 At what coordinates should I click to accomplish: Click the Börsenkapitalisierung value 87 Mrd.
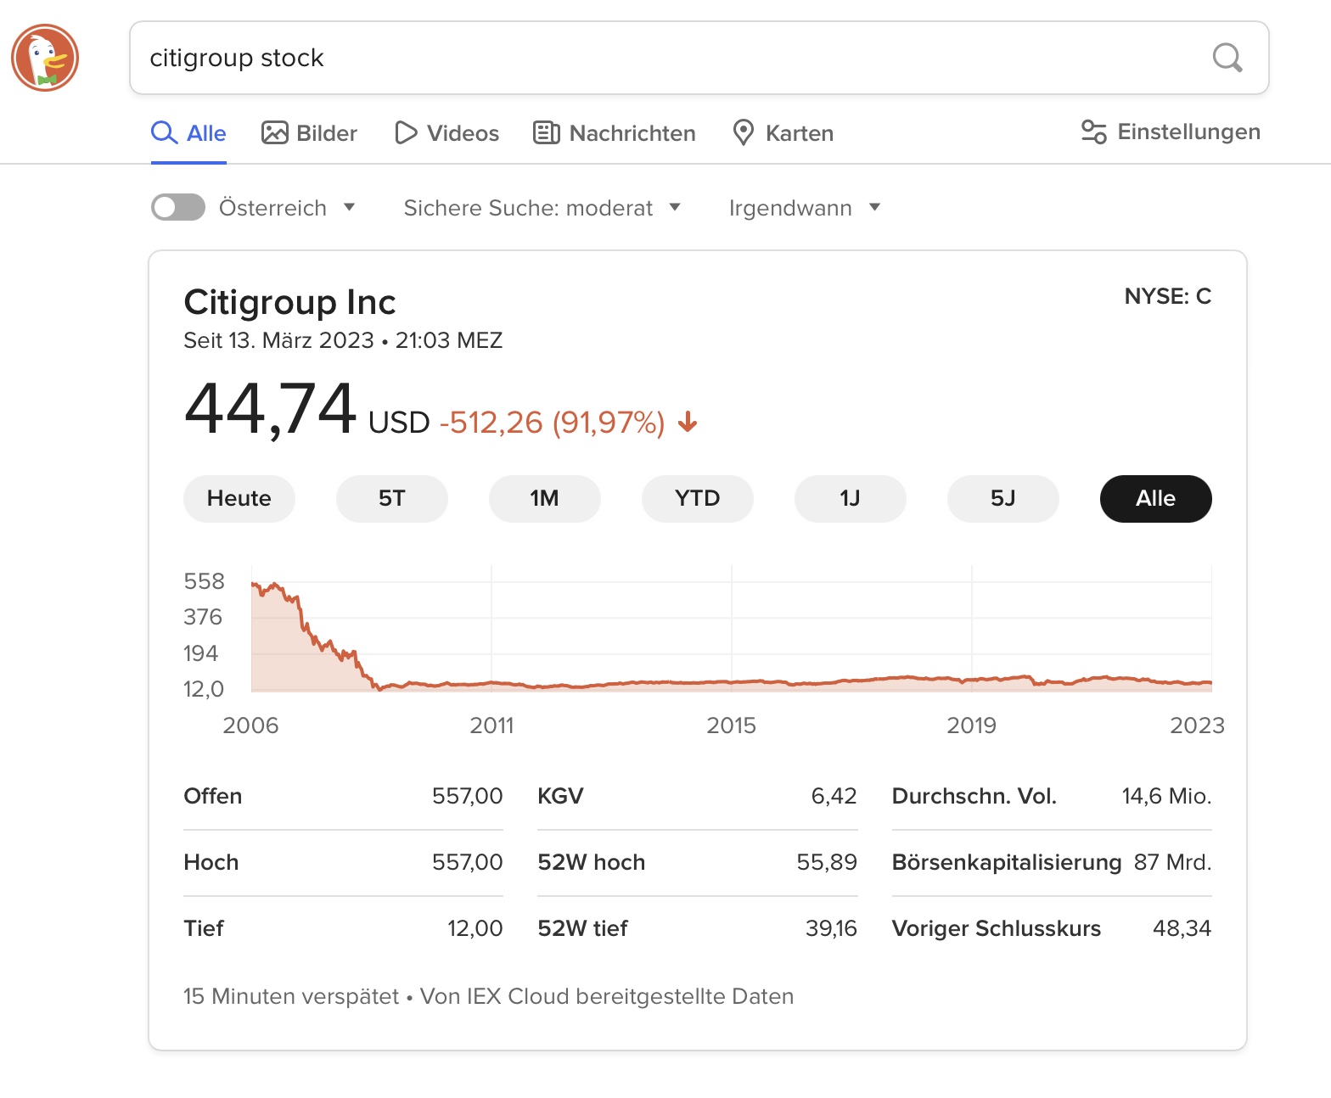click(1172, 862)
